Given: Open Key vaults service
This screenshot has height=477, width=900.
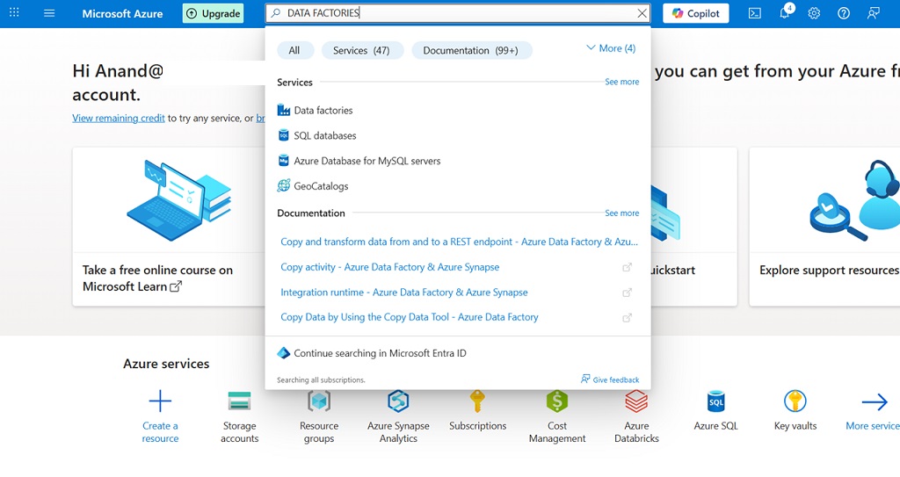Looking at the screenshot, I should (x=795, y=410).
